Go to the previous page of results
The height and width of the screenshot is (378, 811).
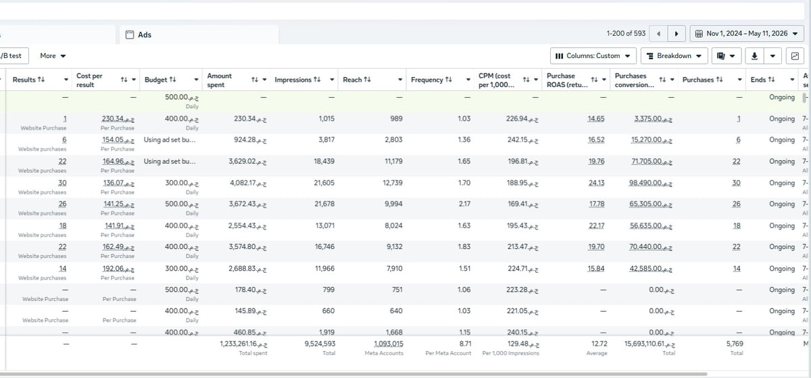(658, 33)
